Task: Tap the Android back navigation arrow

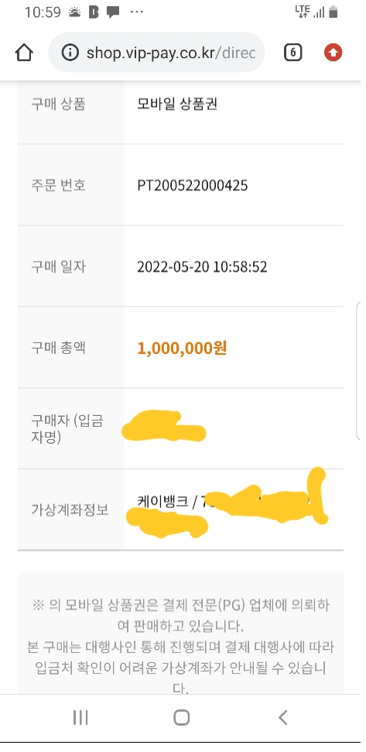Action: pos(282,717)
